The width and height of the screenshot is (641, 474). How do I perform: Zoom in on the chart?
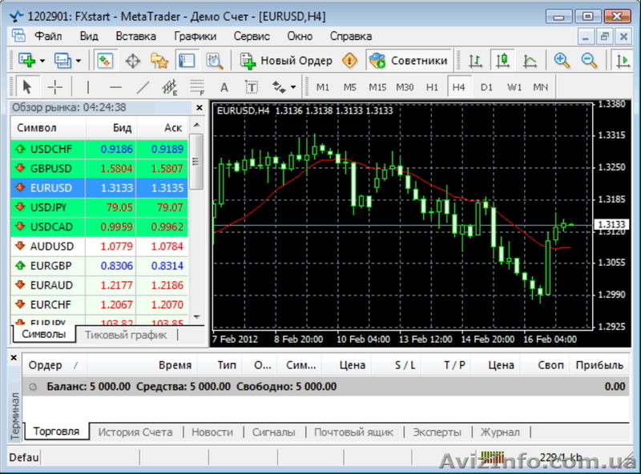click(x=562, y=61)
